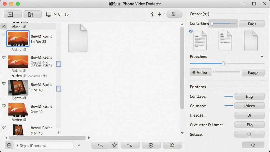Click the edit pencil button in bottom toolbar
270x152 pixels.
151,145
